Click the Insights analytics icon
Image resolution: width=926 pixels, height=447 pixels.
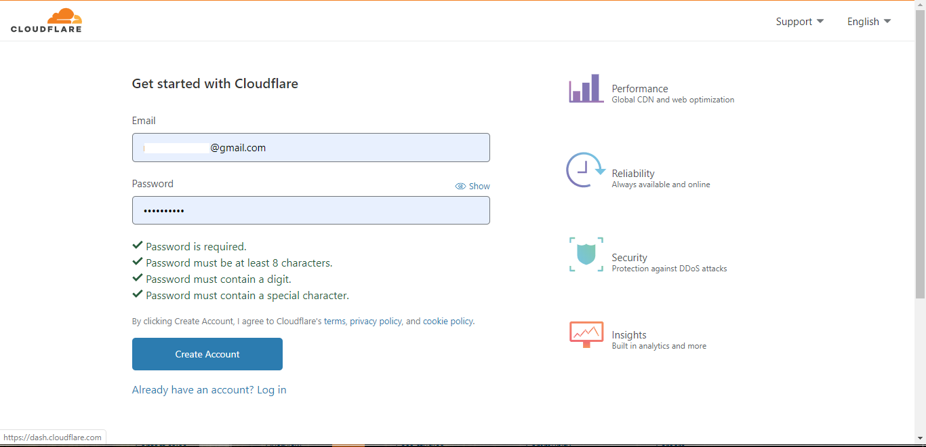[x=586, y=334]
